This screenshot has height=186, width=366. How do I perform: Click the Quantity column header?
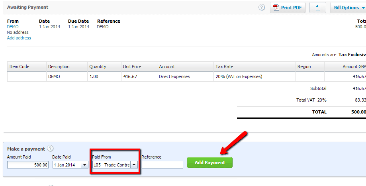pyautogui.click(x=104, y=67)
